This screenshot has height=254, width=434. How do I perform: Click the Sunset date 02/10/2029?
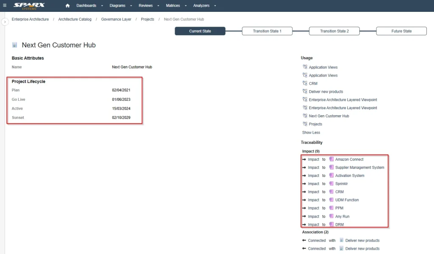(x=121, y=117)
